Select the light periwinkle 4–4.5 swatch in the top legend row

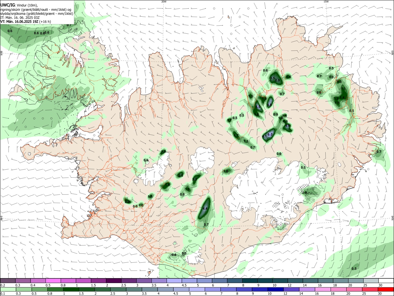(x=174, y=281)
